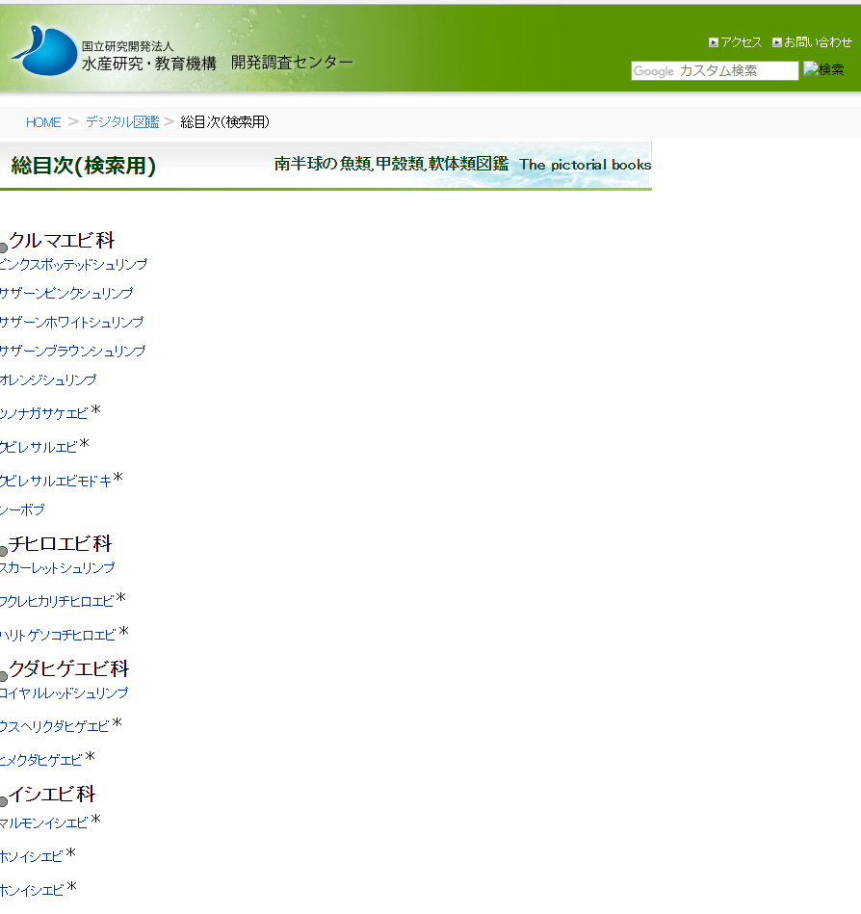Screen dimensions: 861x914
Task: Navigate to デジタル図鑑 in the breadcrumb
Action: point(122,122)
